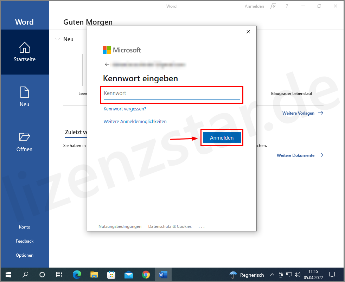Screen dimensions: 345x282
Task: Open the volume speaker icon
Action: [x=298, y=275]
